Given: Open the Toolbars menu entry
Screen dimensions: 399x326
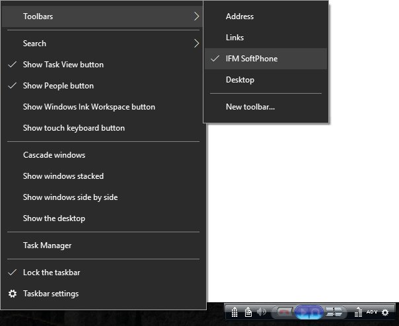Looking at the screenshot, I should [x=103, y=16].
